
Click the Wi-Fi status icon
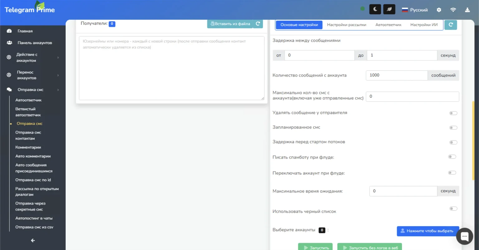coord(453,10)
